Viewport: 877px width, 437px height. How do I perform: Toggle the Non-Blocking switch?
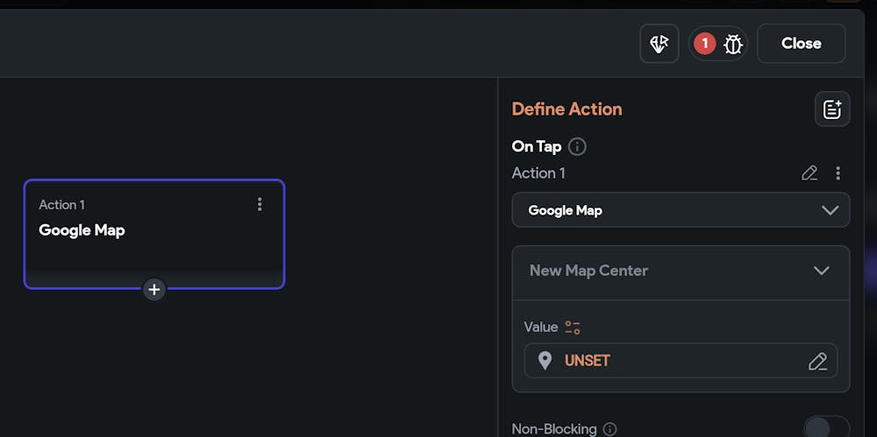pyautogui.click(x=826, y=427)
